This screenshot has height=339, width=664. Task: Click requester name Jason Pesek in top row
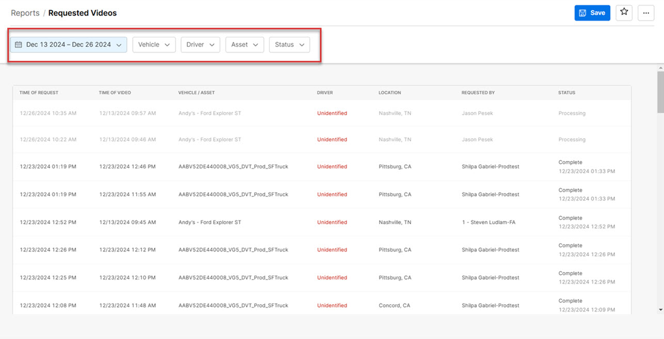(x=477, y=113)
